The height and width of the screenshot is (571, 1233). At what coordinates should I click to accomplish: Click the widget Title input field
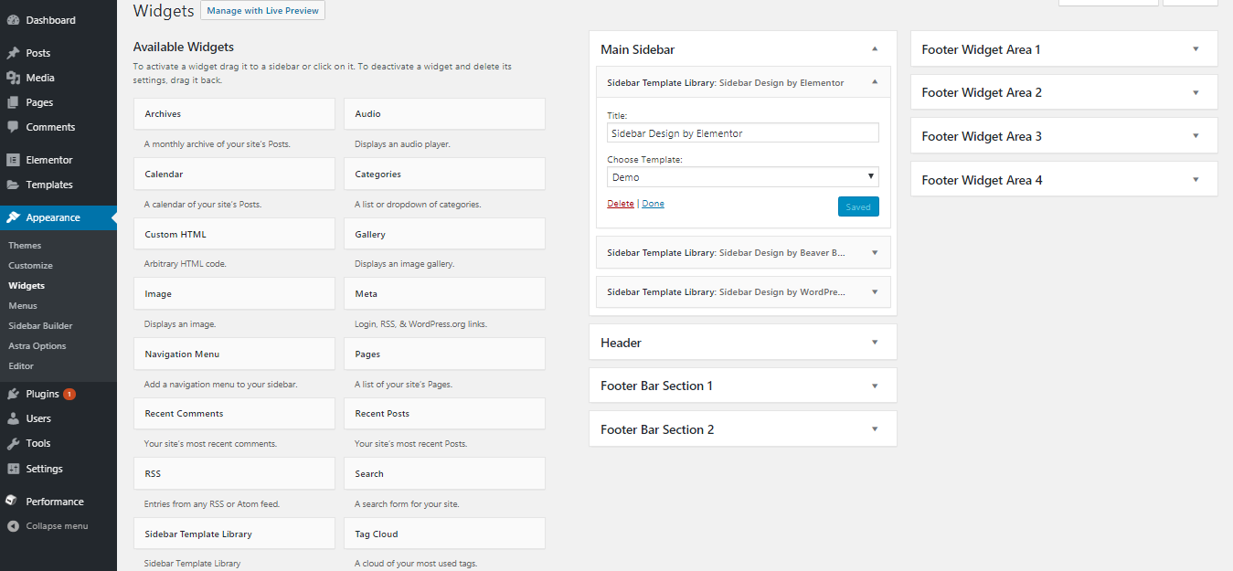(742, 133)
